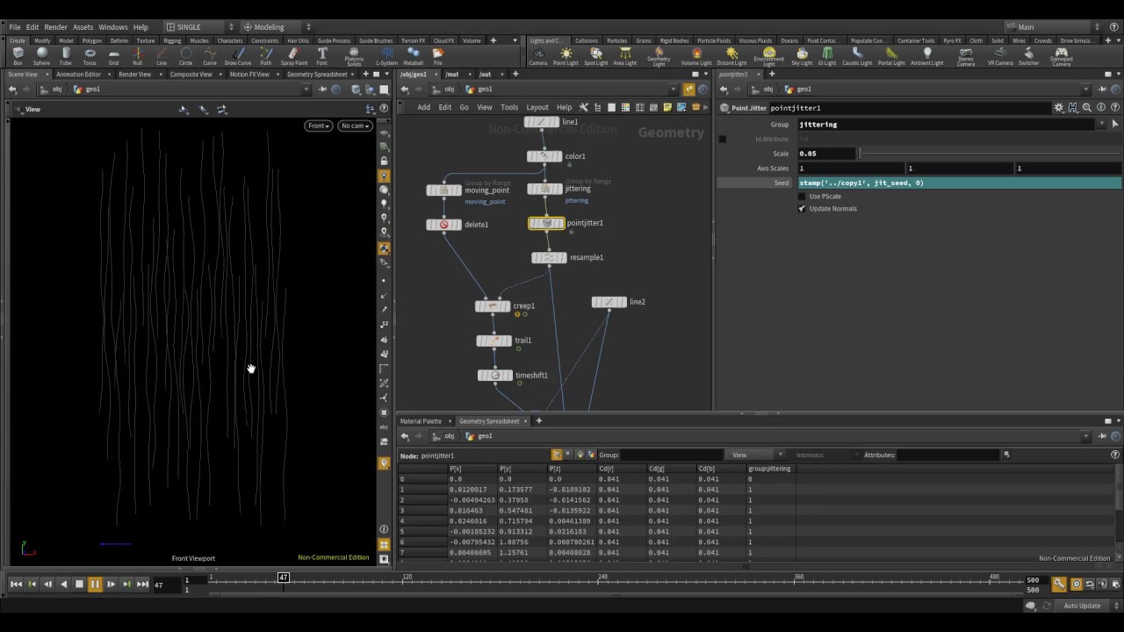Add a Point Light from shelf

coord(566,56)
